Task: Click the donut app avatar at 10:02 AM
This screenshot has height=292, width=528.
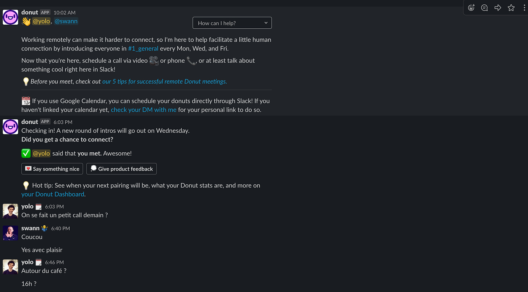Action: click(11, 17)
